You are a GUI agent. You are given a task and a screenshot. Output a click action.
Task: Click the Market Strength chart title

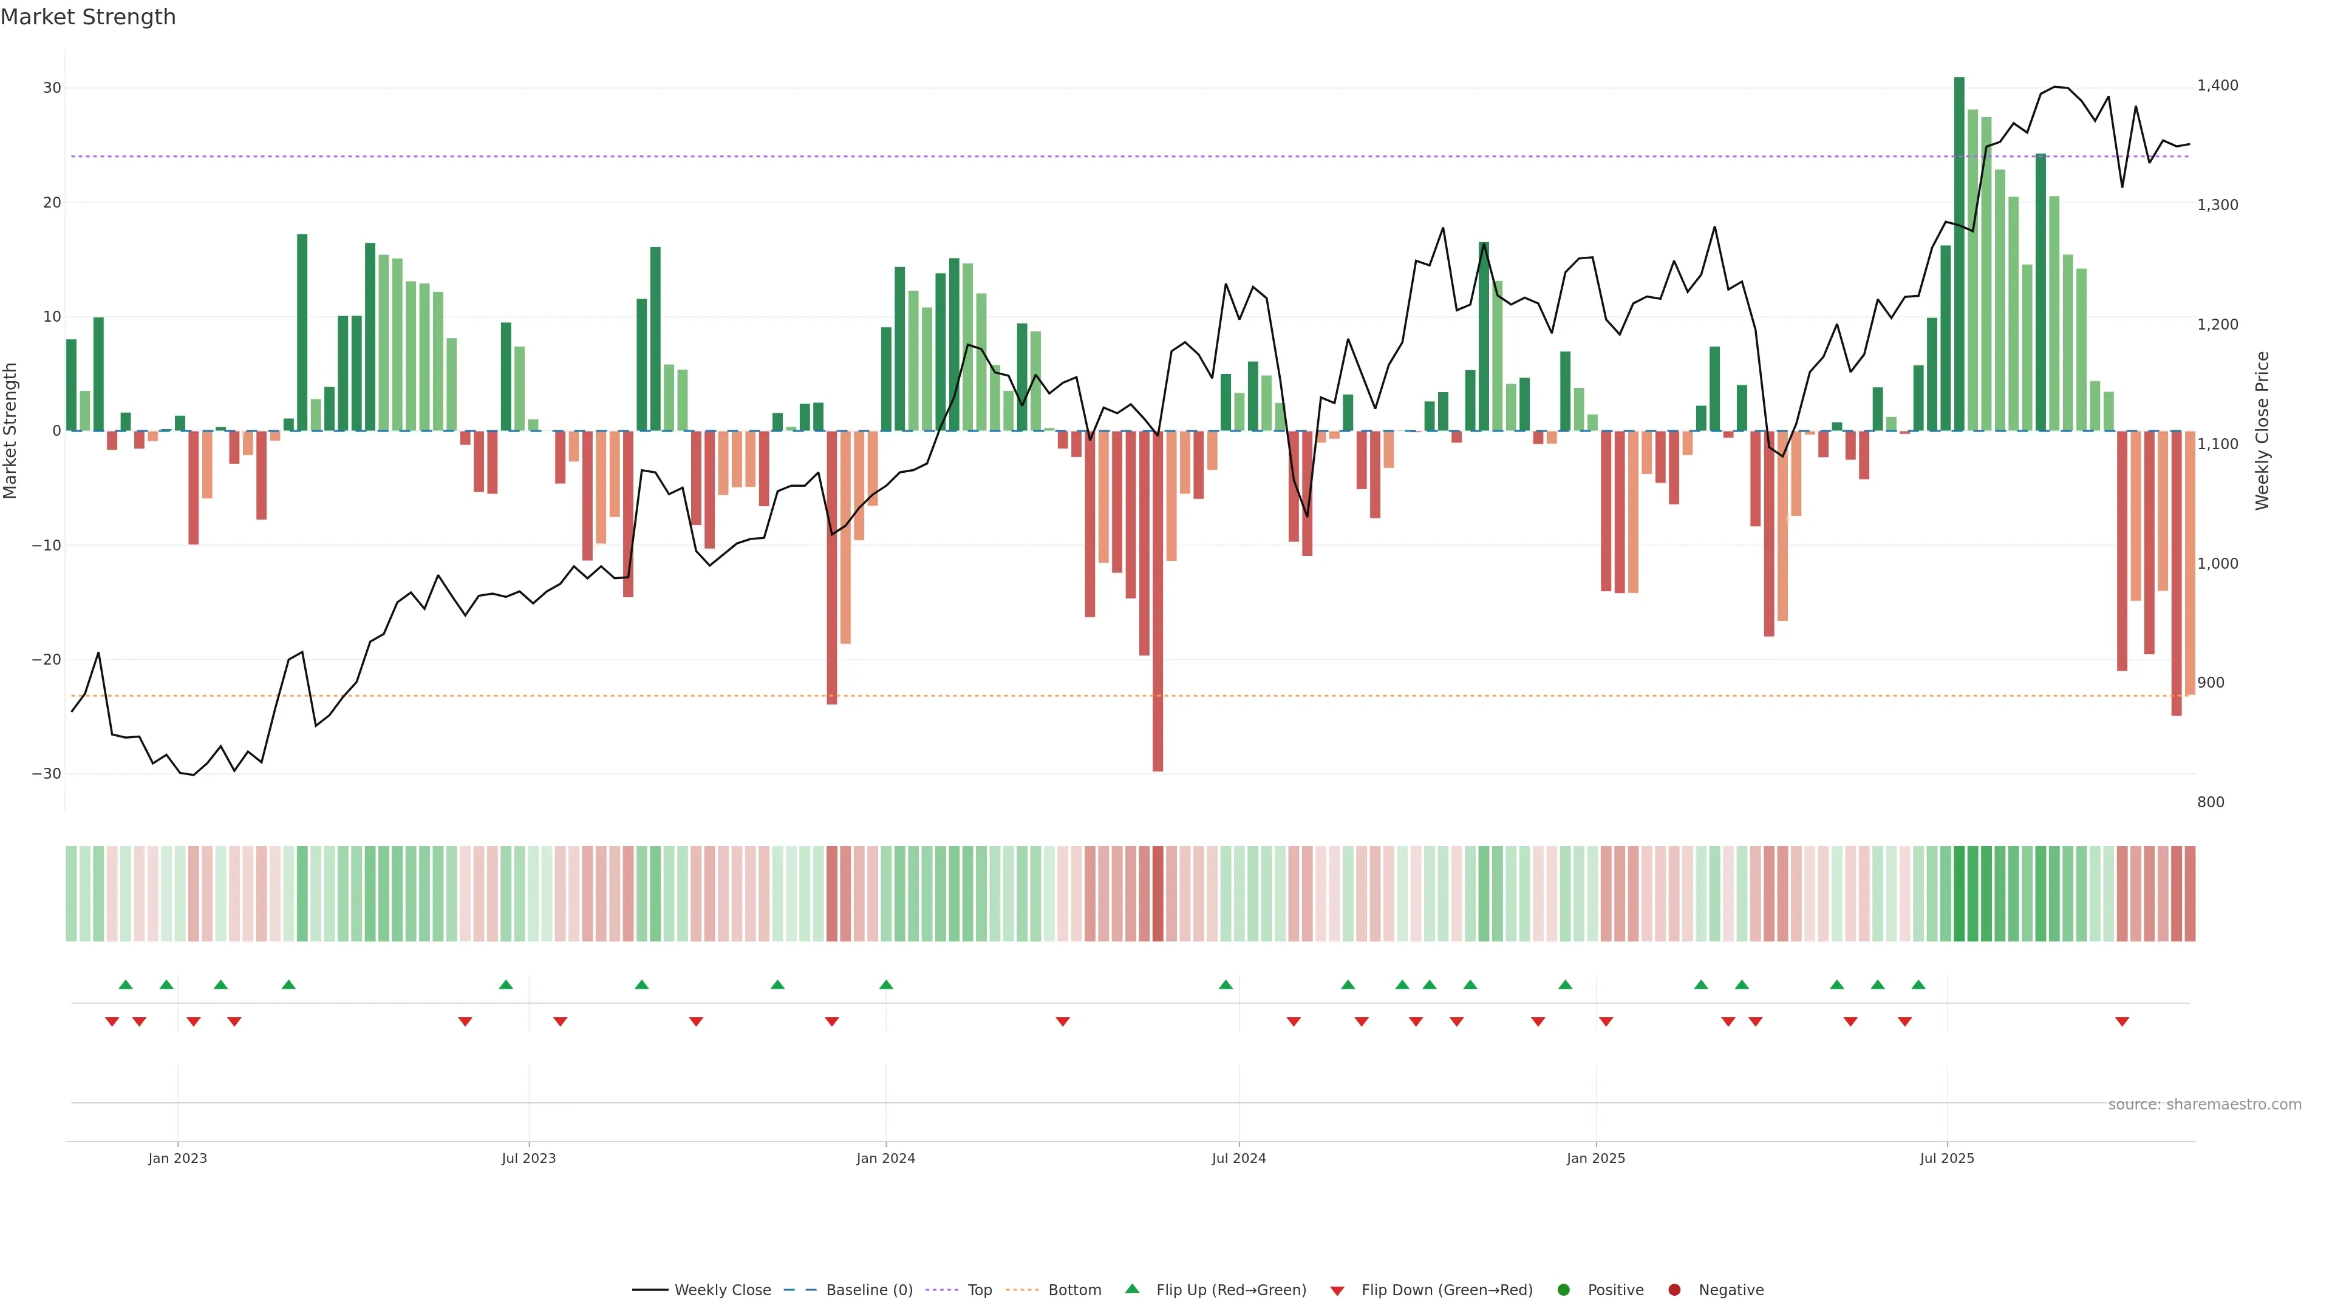(x=88, y=17)
